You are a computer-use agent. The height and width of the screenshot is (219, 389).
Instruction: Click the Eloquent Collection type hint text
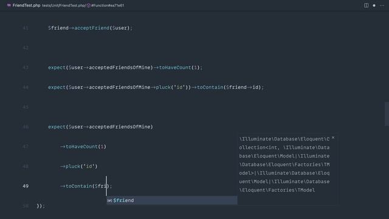(284, 164)
